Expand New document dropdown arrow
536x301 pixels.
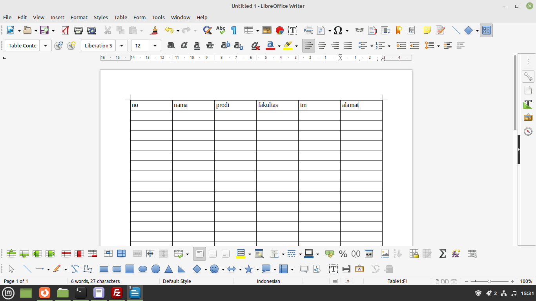(x=19, y=31)
